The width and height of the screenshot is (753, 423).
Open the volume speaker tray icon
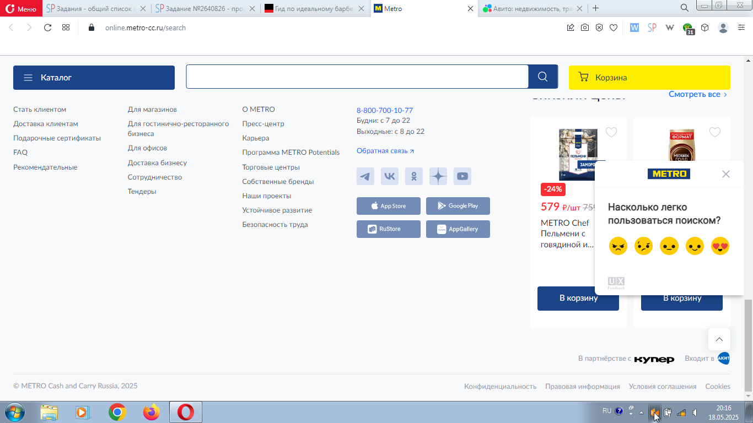pos(695,412)
